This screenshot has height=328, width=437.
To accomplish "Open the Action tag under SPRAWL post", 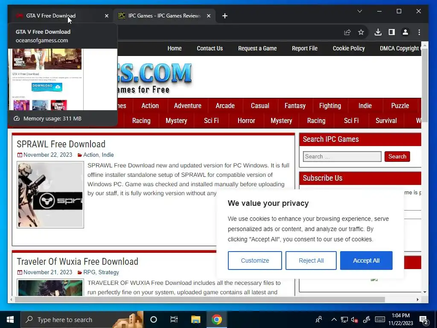I will click(91, 155).
